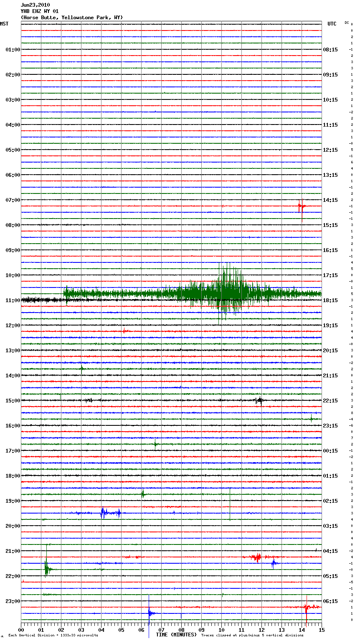The image size is (355, 641).
Task: Click the 18:15 UTC row label
Action: [x=330, y=300]
